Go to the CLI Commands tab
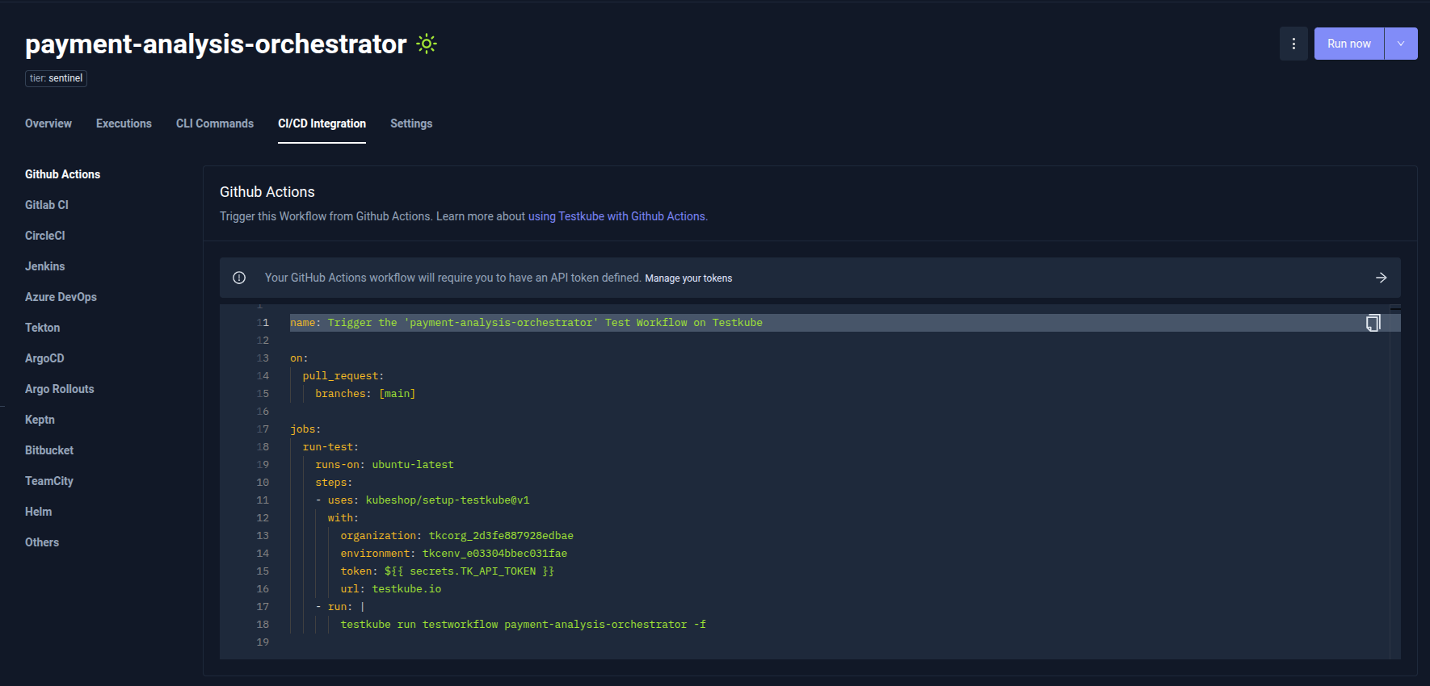 point(215,123)
